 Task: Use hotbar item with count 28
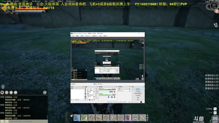pyautogui.click(x=135, y=118)
